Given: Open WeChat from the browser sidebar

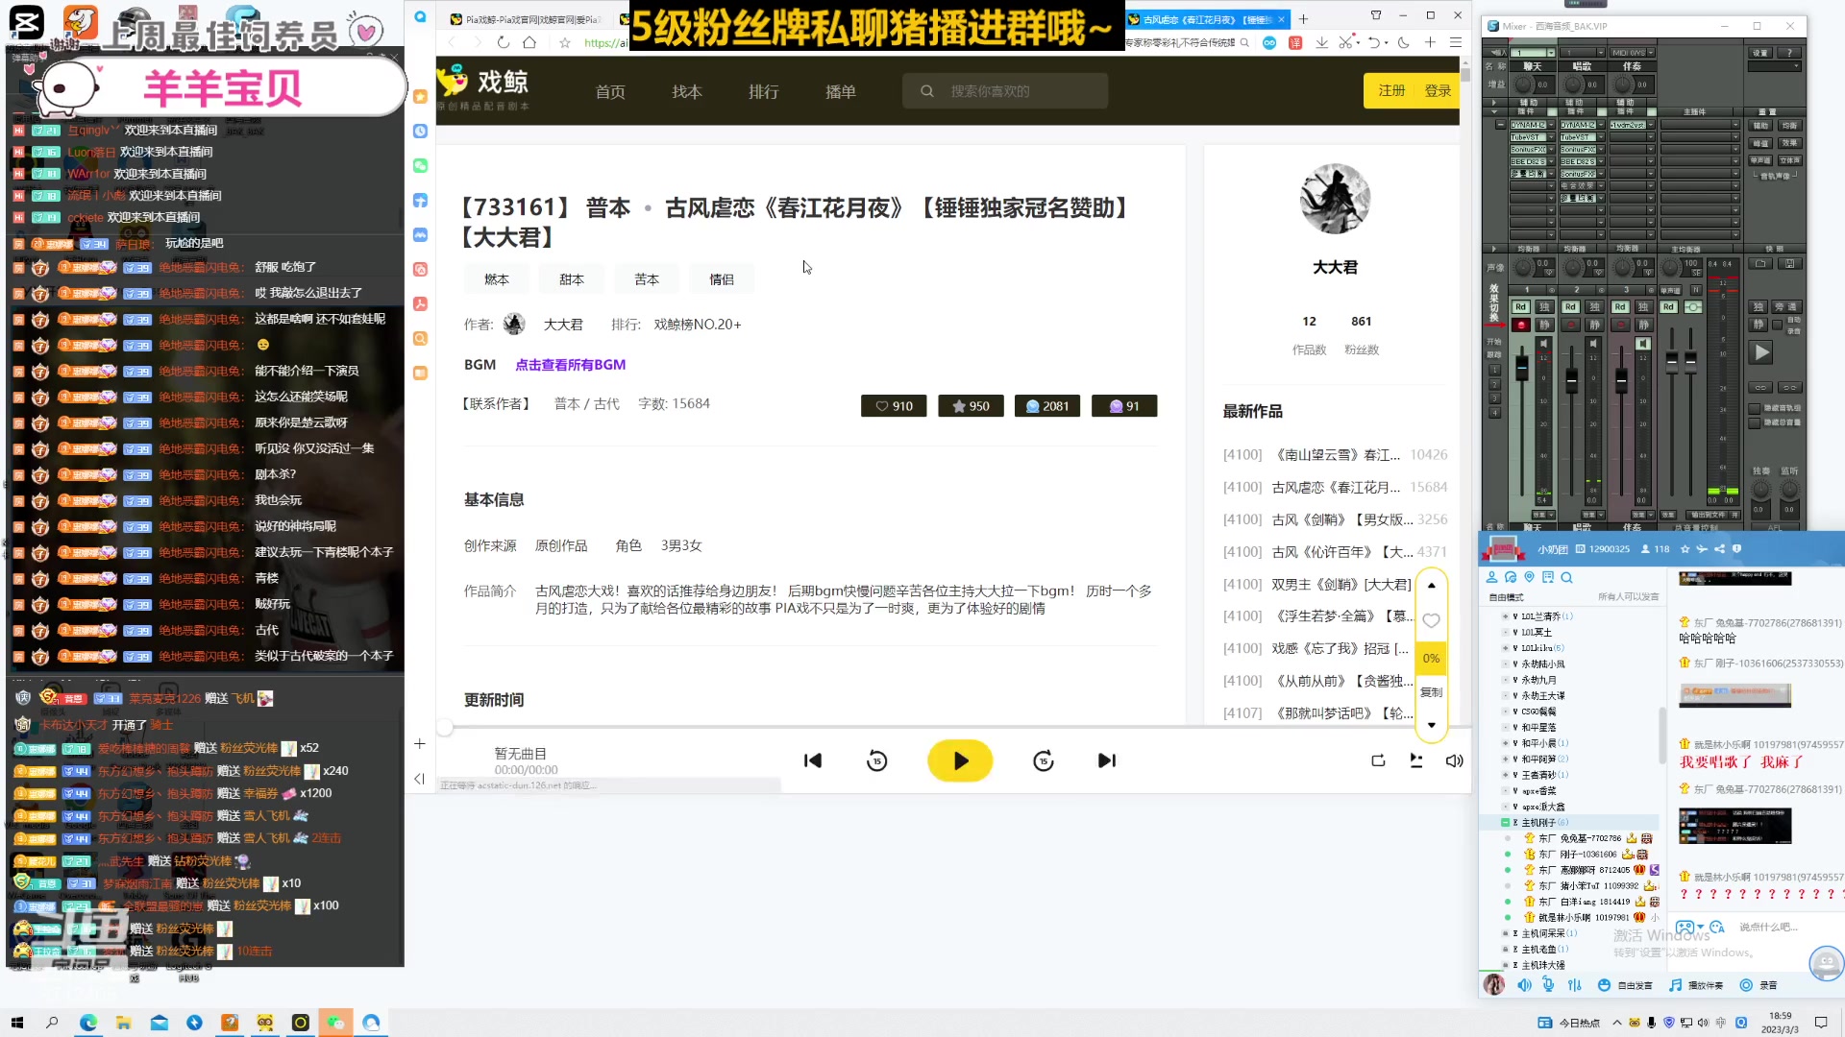Looking at the screenshot, I should pyautogui.click(x=420, y=165).
